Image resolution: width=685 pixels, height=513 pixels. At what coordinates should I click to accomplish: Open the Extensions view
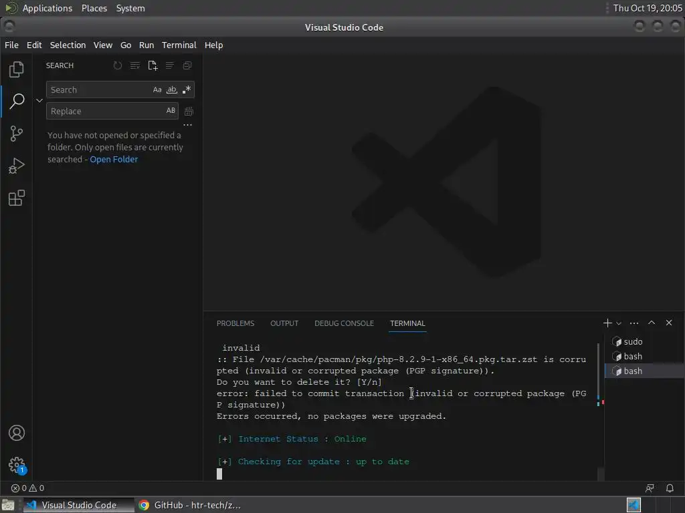(x=17, y=198)
